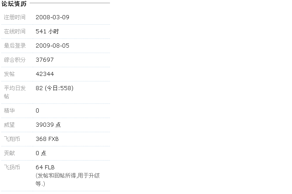Click the 注册时间 label
292x194 pixels.
[15, 17]
